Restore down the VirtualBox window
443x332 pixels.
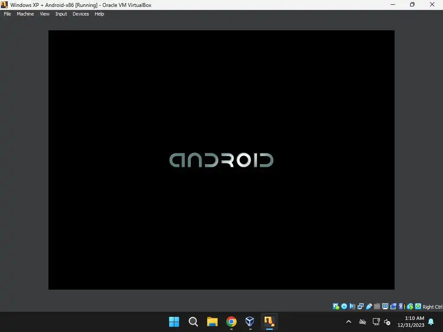click(412, 4)
